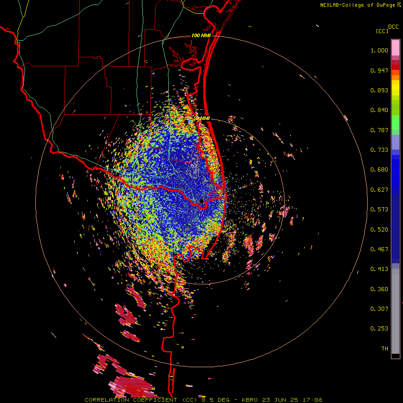Select the 0.520 scale value
Screen dimensions: 403x403
(379, 230)
